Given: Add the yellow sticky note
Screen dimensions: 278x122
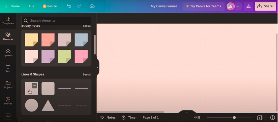Looking at the screenshot, I should (31, 40).
